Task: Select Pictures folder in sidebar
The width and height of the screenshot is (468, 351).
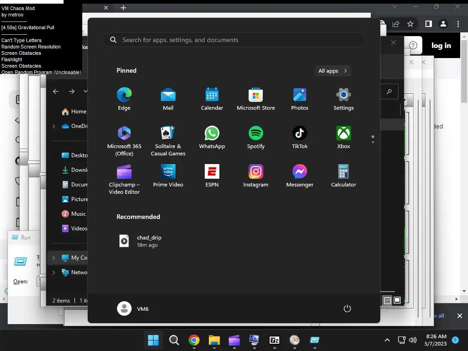Action: coord(74,199)
